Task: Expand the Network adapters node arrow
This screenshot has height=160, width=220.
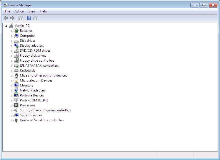Action: click(x=12, y=91)
